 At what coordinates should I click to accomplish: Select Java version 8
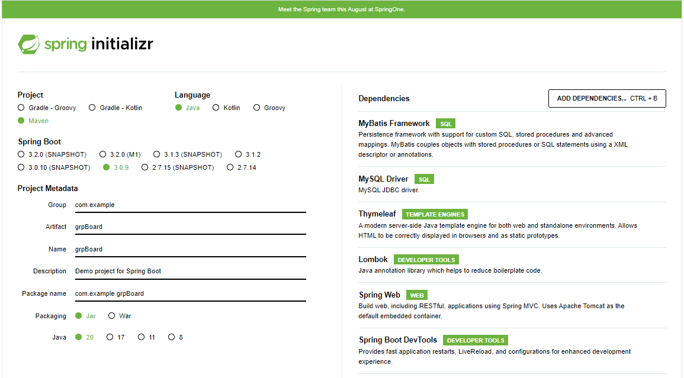pyautogui.click(x=175, y=337)
